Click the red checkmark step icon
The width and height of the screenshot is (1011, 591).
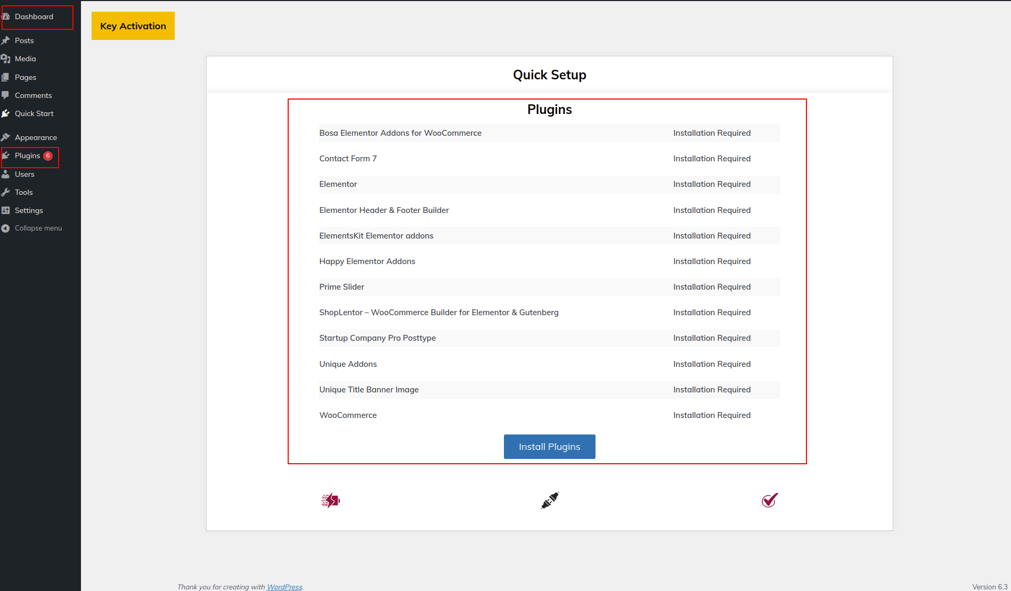click(x=770, y=500)
